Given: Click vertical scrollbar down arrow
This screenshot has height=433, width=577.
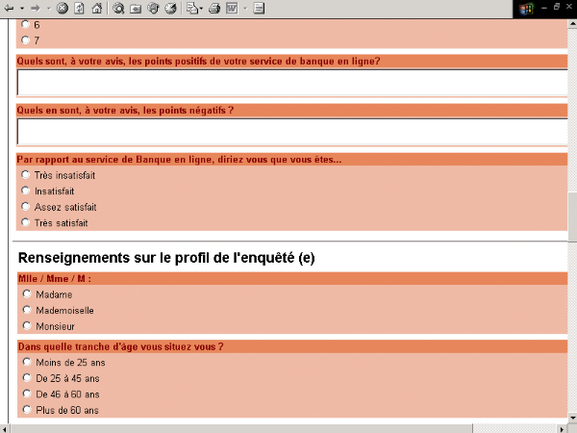Looking at the screenshot, I should (x=572, y=418).
